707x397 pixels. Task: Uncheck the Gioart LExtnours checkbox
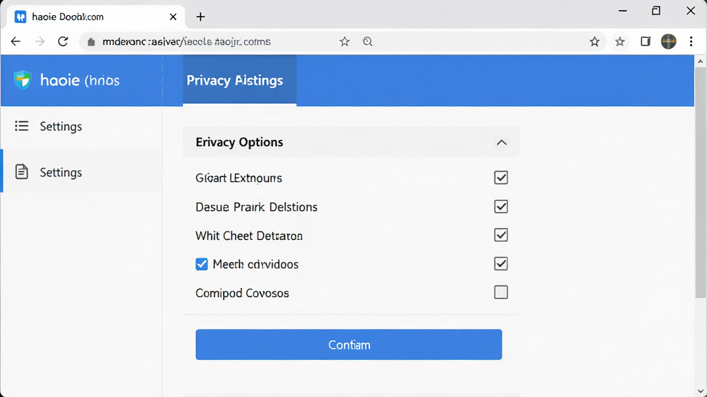point(501,177)
